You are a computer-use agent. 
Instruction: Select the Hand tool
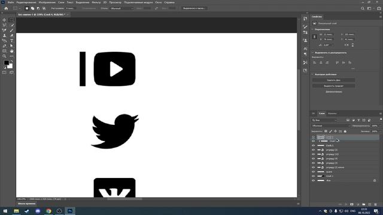coord(11,51)
